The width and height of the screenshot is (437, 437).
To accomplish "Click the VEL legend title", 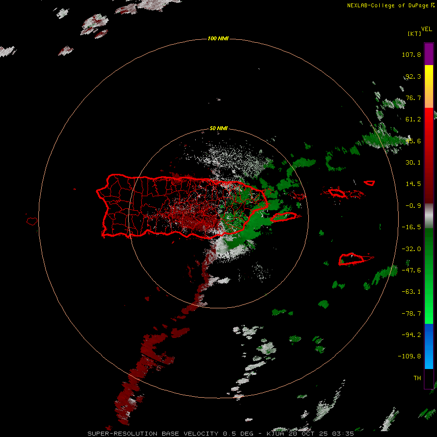I will tap(426, 29).
